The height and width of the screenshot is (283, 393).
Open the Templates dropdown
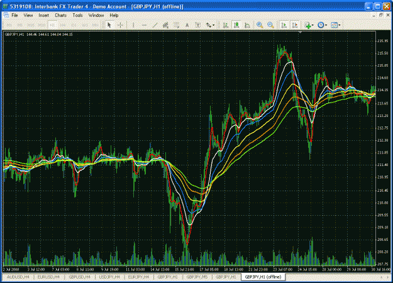click(x=335, y=25)
